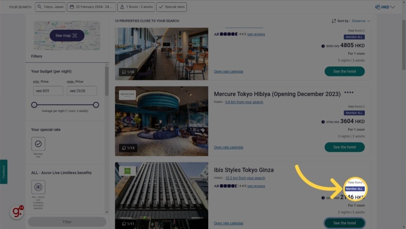Open the ibis Styles Tokyo Ginza hotel title
Screen dimensions: 406x229
point(244,170)
